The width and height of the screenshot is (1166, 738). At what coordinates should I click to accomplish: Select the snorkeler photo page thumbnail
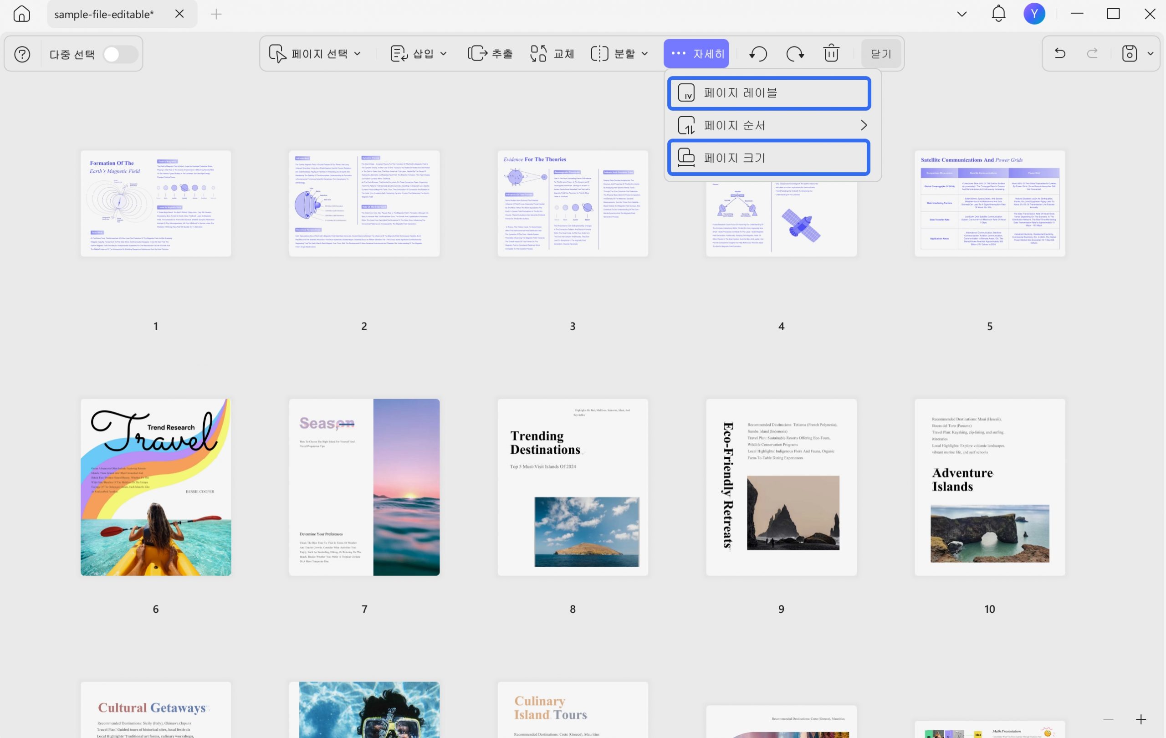(x=364, y=710)
